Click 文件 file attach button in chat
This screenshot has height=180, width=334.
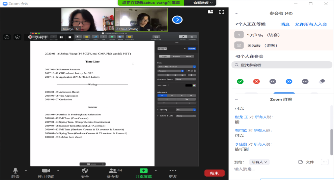click(306, 162)
